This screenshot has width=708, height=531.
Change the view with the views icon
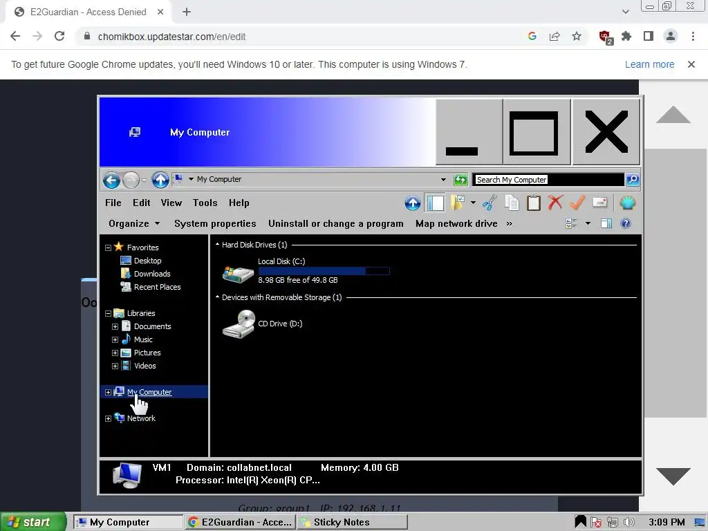571,223
